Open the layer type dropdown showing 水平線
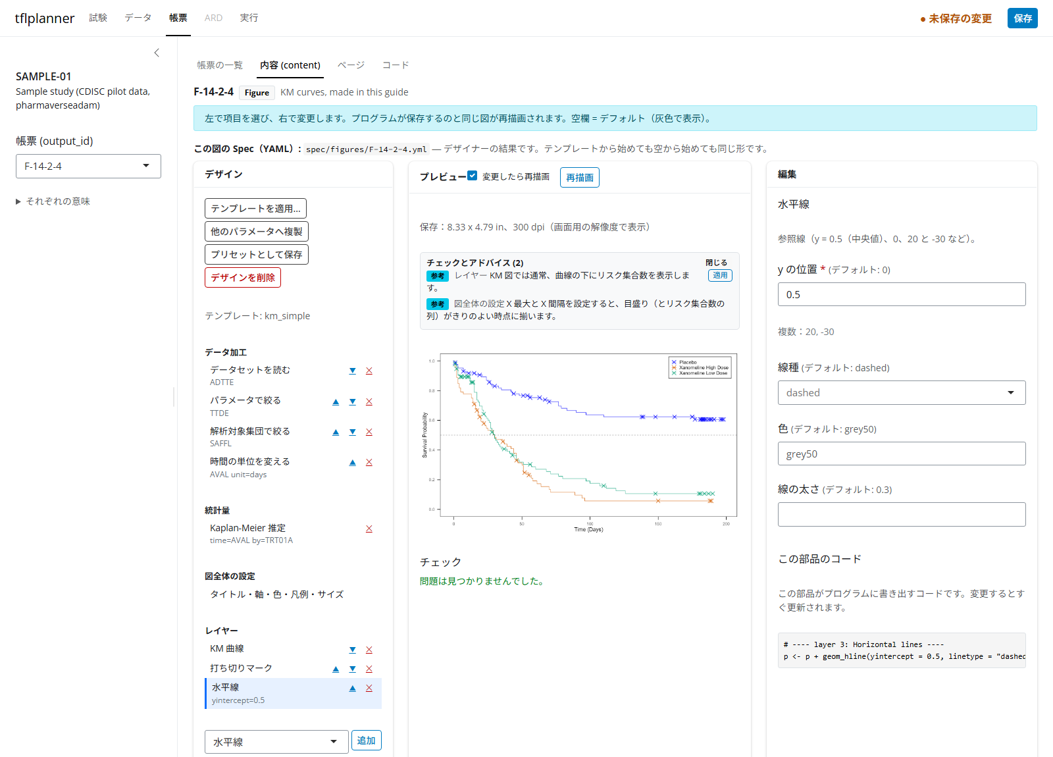Viewport: 1053px width, 757px height. (x=276, y=742)
